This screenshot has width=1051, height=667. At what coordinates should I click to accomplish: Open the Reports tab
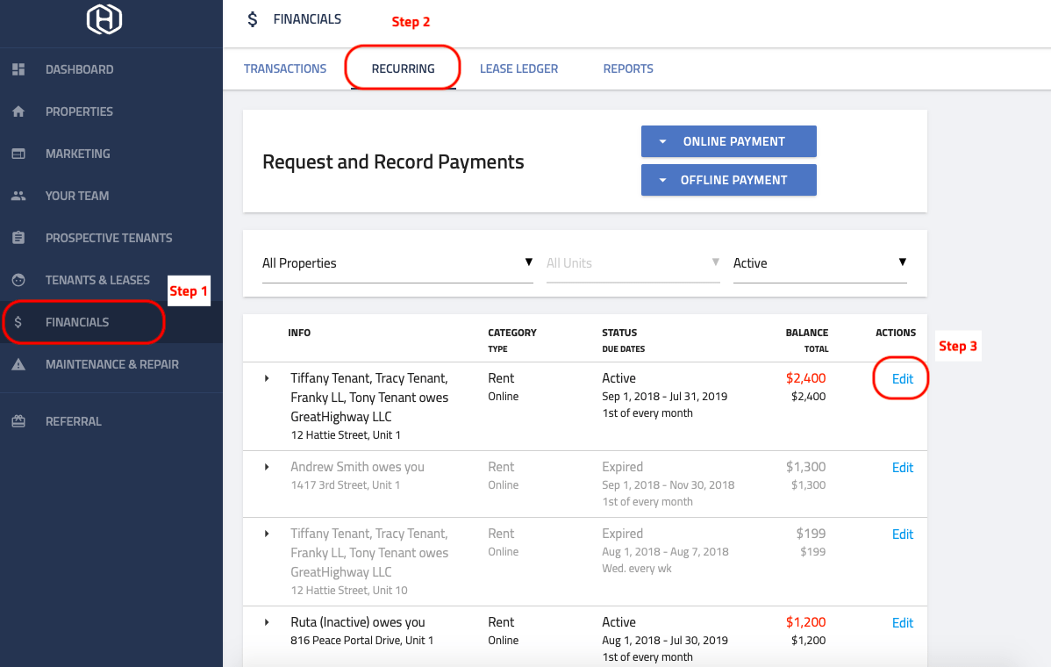pos(628,68)
